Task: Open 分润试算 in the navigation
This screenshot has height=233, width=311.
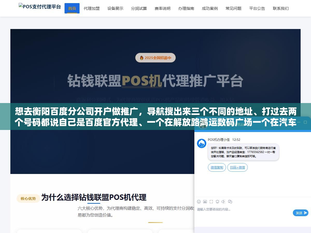Action: click(139, 8)
